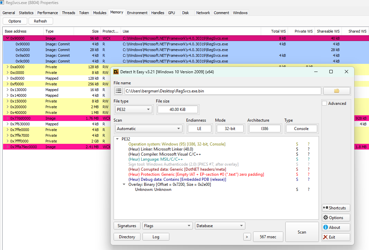Image resolution: width=369 pixels, height=250 pixels.
Task: Click the 'S' next to Linker row
Action: click(297, 149)
